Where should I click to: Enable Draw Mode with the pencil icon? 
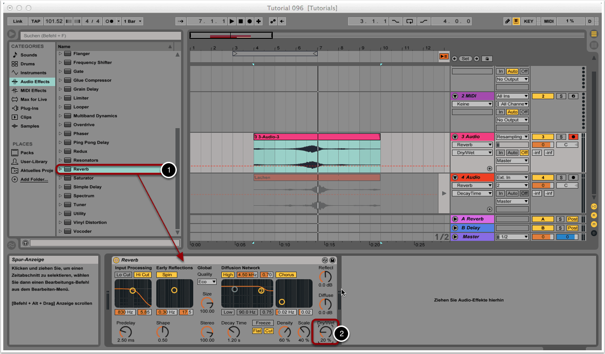tap(508, 22)
